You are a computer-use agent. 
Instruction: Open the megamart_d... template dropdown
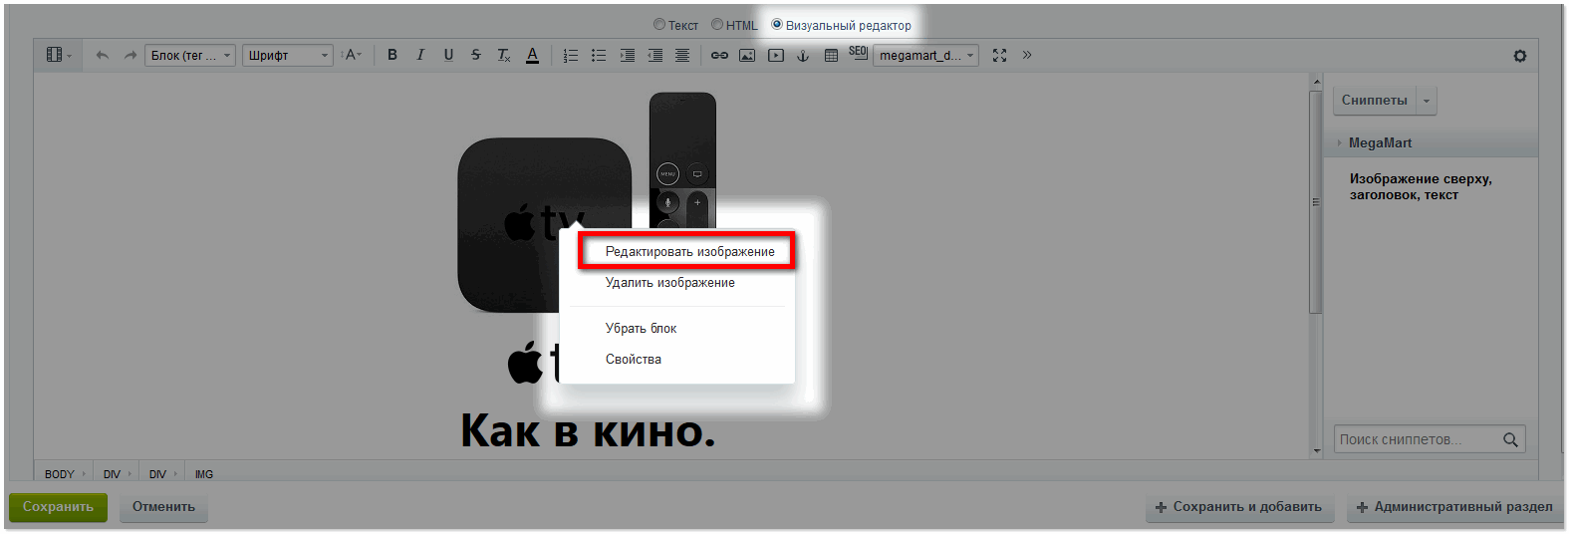[925, 55]
